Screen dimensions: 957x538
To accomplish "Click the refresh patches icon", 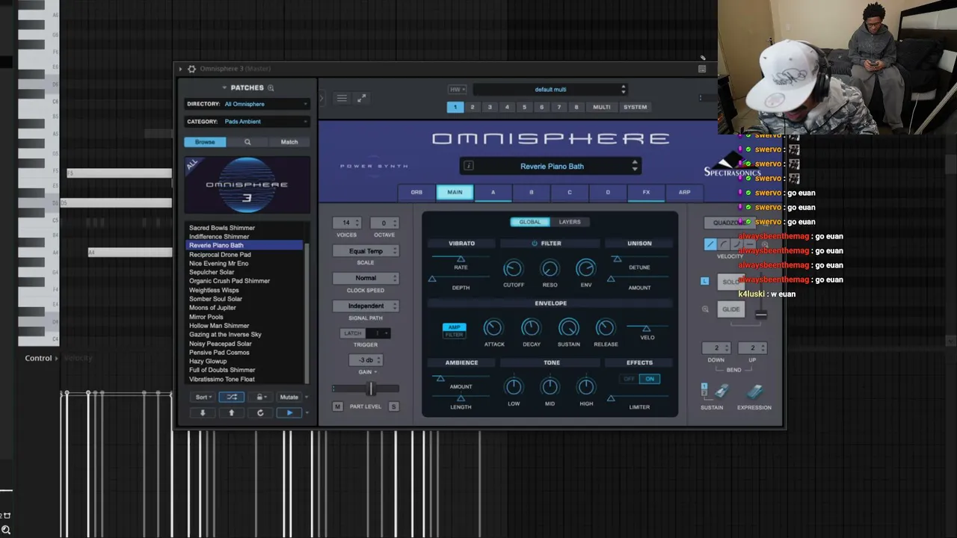I will point(260,412).
